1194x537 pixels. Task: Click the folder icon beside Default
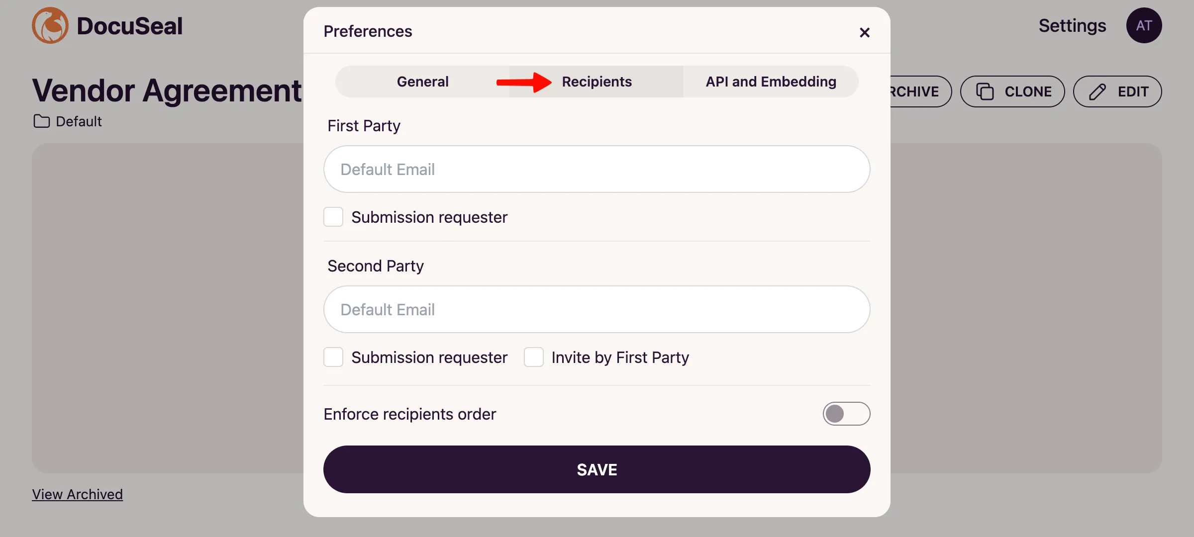click(x=42, y=121)
